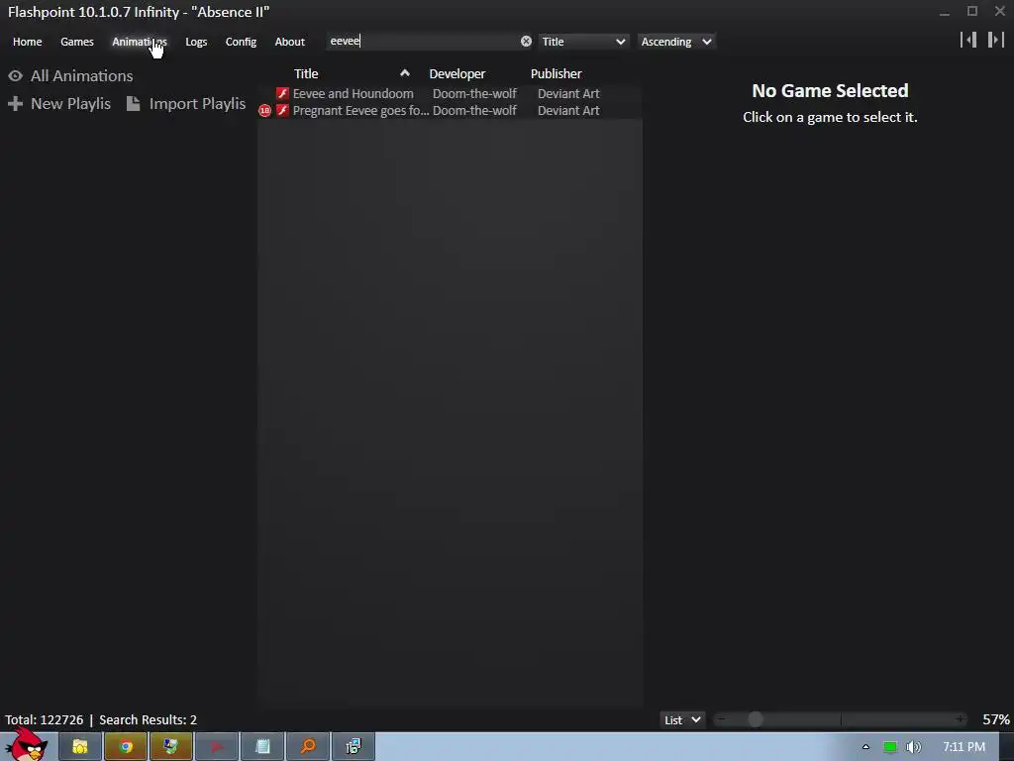Click the New Playlist button
The height and width of the screenshot is (761, 1014).
[x=59, y=103]
